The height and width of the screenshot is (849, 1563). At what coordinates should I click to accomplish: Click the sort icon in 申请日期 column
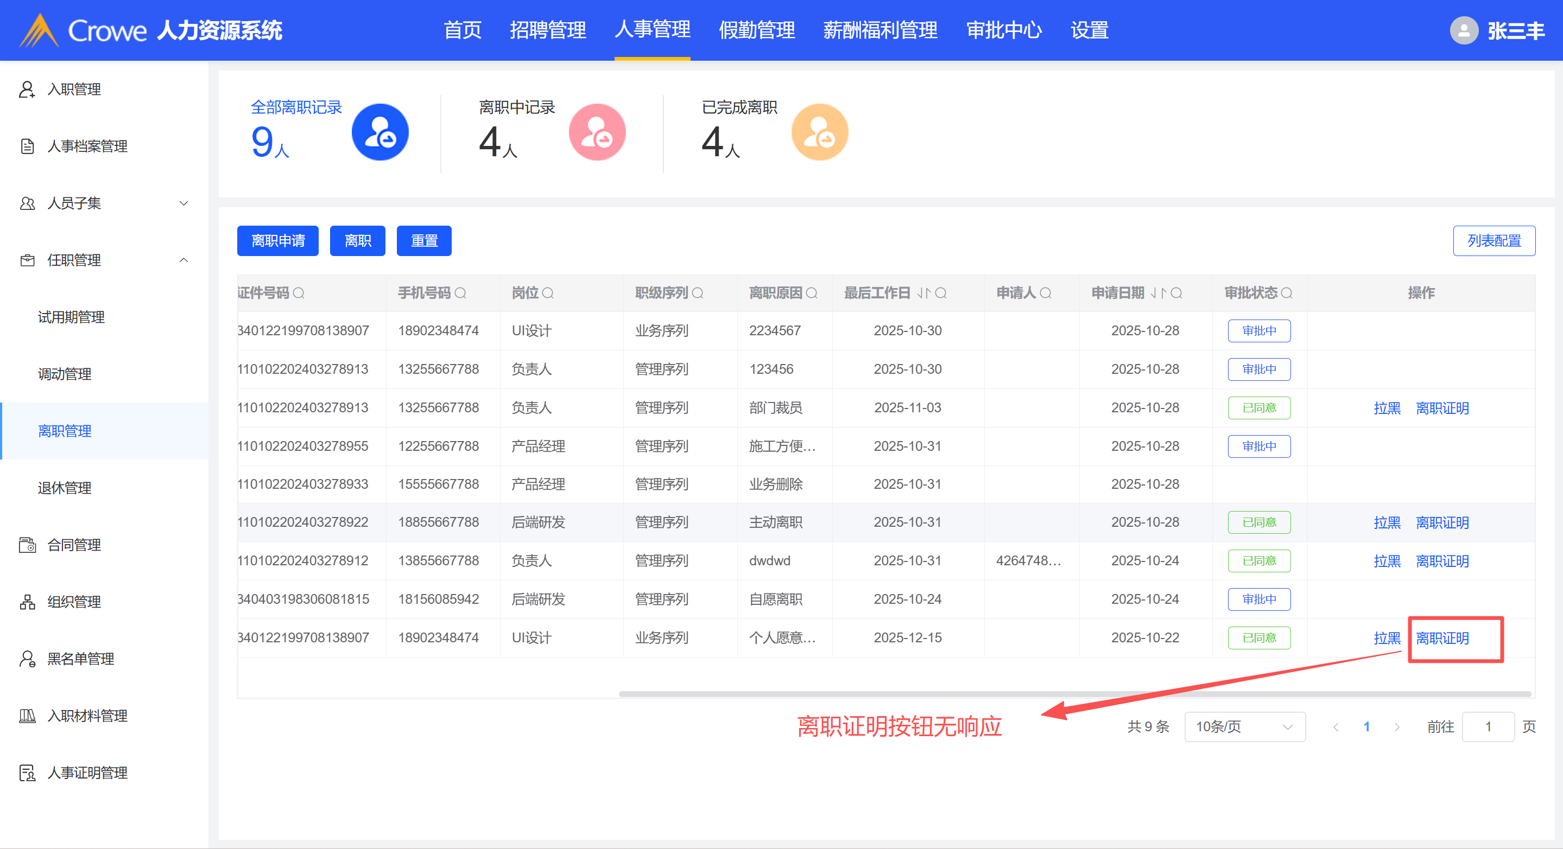(x=1159, y=293)
